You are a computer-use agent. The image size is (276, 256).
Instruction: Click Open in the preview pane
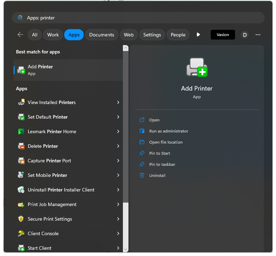coord(154,120)
